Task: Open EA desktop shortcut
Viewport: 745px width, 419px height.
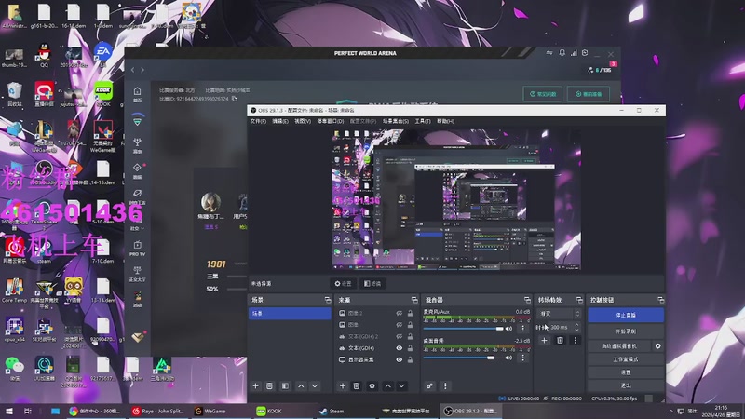Action: [x=102, y=55]
